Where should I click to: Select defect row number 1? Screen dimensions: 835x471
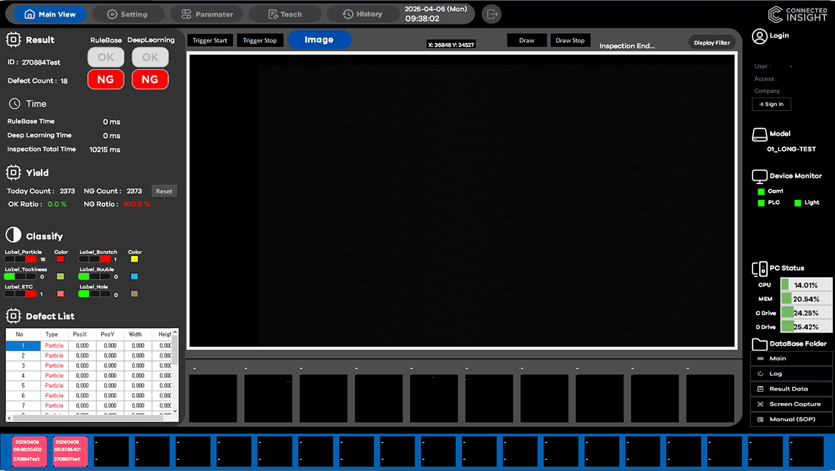(89, 346)
